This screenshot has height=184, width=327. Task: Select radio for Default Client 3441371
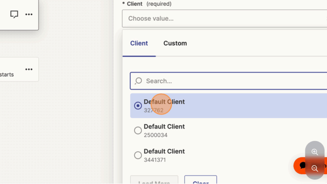138,156
